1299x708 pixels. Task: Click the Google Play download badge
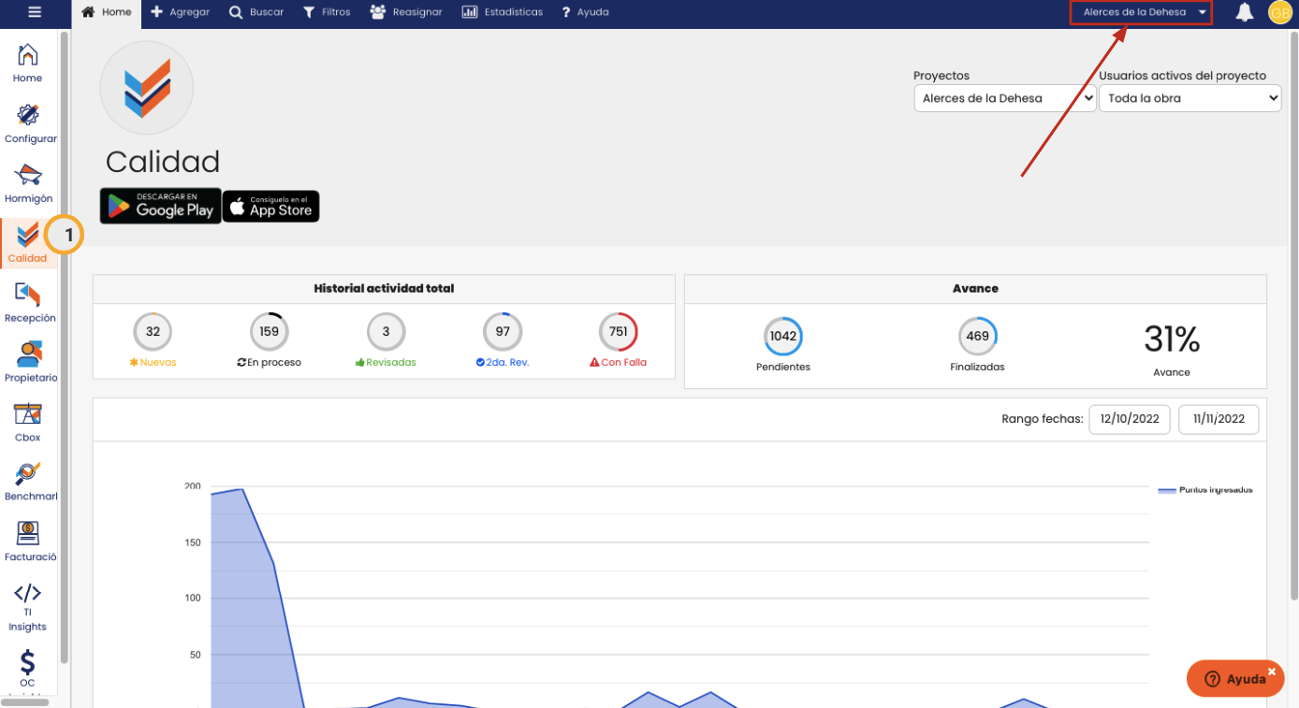[161, 206]
